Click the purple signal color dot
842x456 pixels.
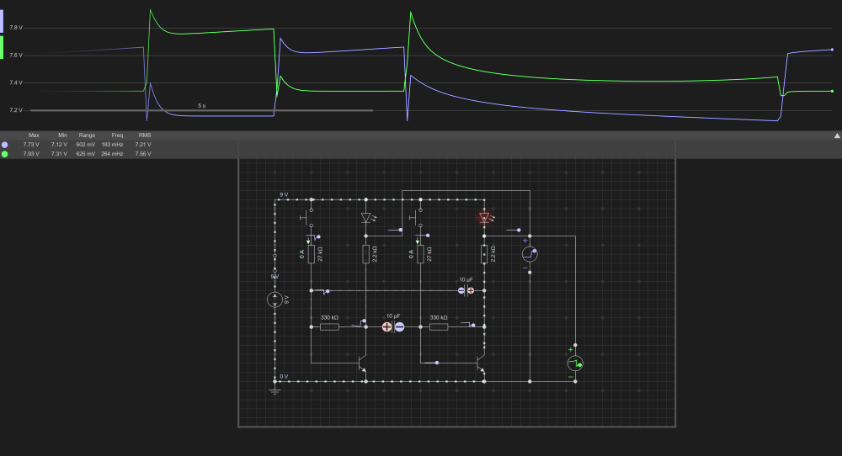(5, 145)
